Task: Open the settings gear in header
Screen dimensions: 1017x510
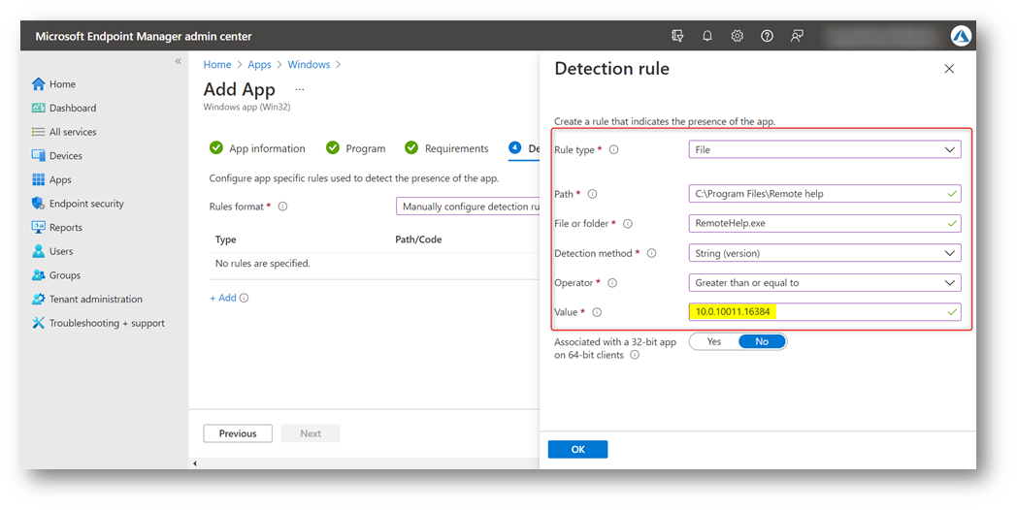Action: [737, 36]
